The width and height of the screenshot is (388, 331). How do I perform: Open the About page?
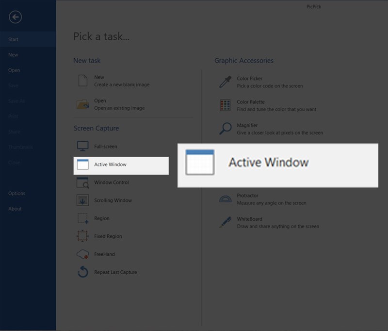pyautogui.click(x=15, y=209)
